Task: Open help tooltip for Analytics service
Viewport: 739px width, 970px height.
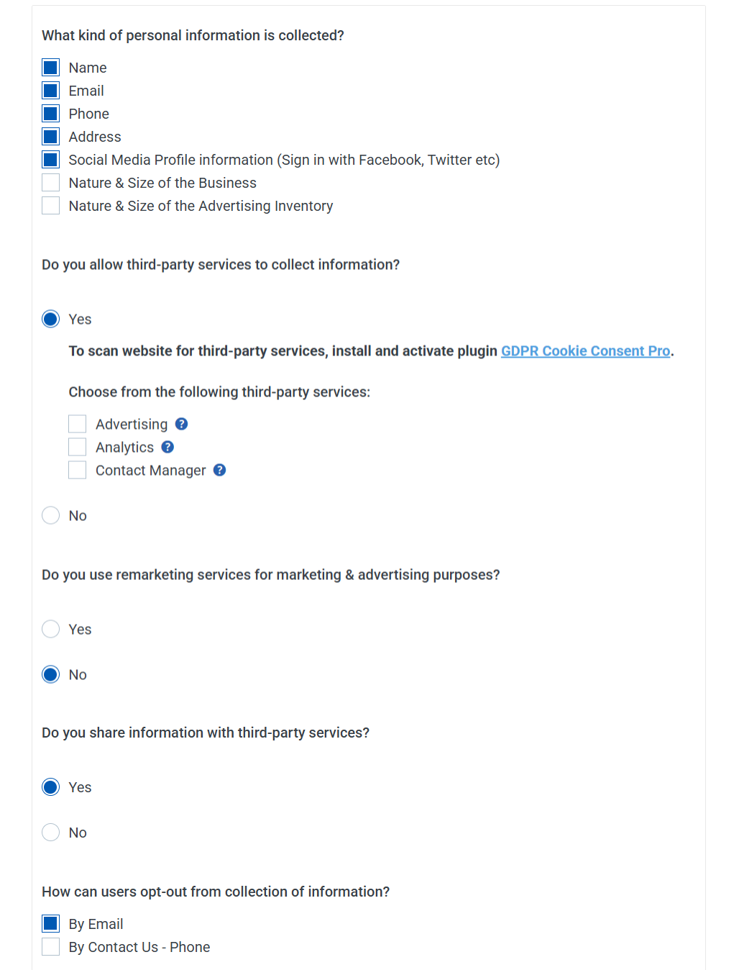Action: coord(167,447)
